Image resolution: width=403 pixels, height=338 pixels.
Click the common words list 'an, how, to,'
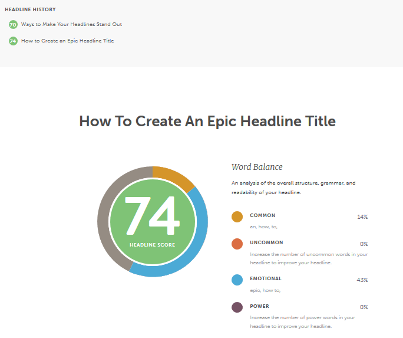coord(264,227)
